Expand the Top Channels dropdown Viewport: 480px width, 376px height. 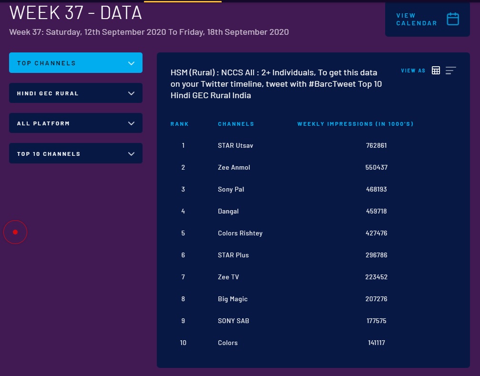pos(75,63)
